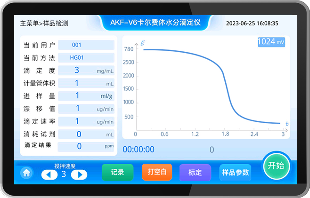The width and height of the screenshot is (310, 198).
Task: Select the 当前方法 field showing HG01
Action: (x=86, y=58)
